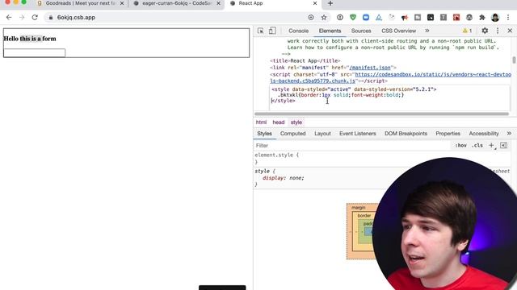This screenshot has height=290, width=517.
Task: Show more DevTools main tabs chevron
Action: point(427,31)
